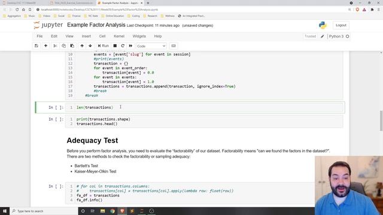Open the View menu
Viewport: 383px width, 215px height.
coord(69,36)
